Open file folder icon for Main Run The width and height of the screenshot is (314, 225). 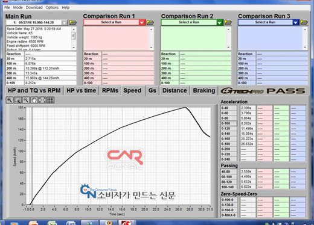click(73, 22)
